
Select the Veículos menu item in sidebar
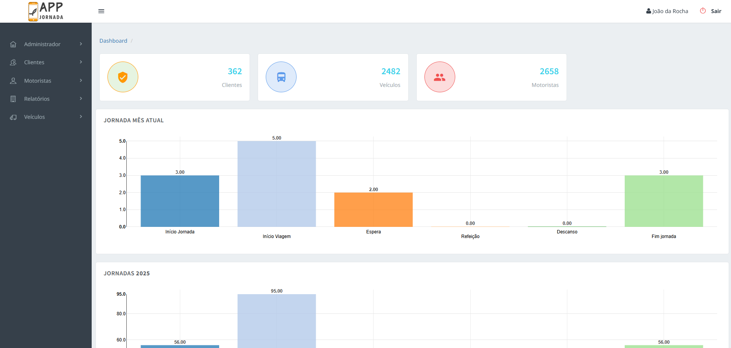pyautogui.click(x=34, y=117)
